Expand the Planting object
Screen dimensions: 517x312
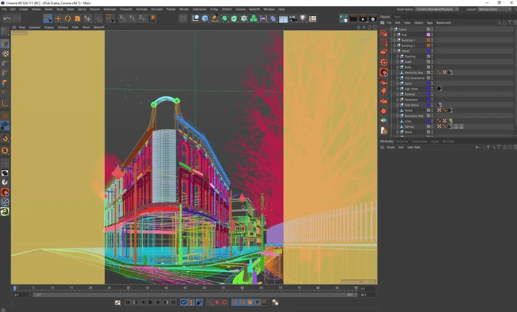397,56
